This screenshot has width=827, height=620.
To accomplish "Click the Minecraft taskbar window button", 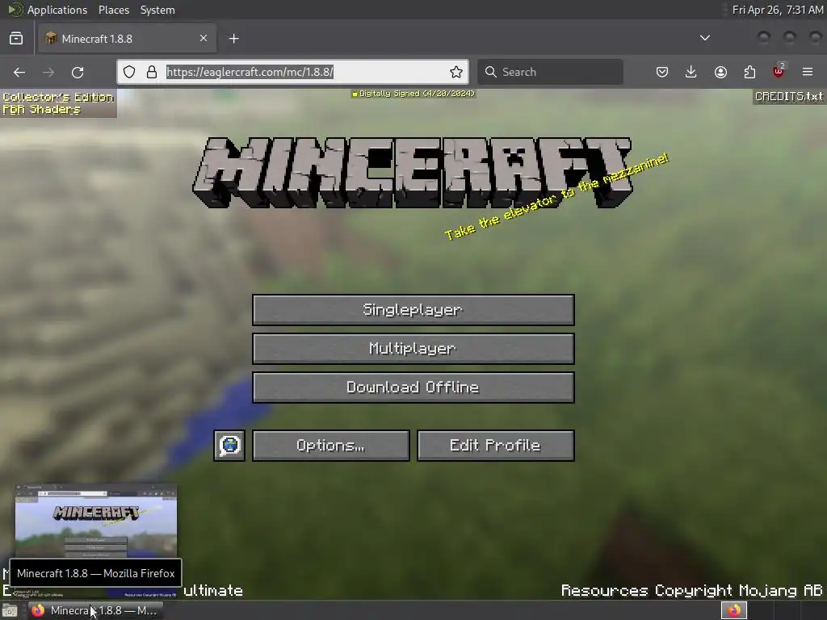I will [95, 610].
